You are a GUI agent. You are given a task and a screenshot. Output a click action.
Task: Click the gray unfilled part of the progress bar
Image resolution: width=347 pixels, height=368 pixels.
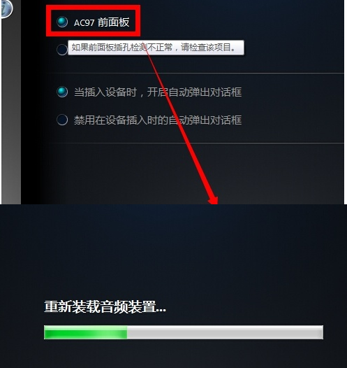point(225,332)
